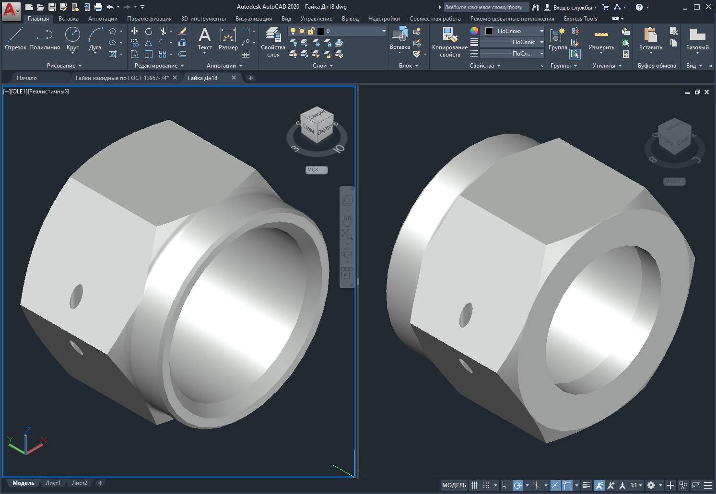Open the Лист1 layout tab
716x494 pixels.
click(53, 483)
